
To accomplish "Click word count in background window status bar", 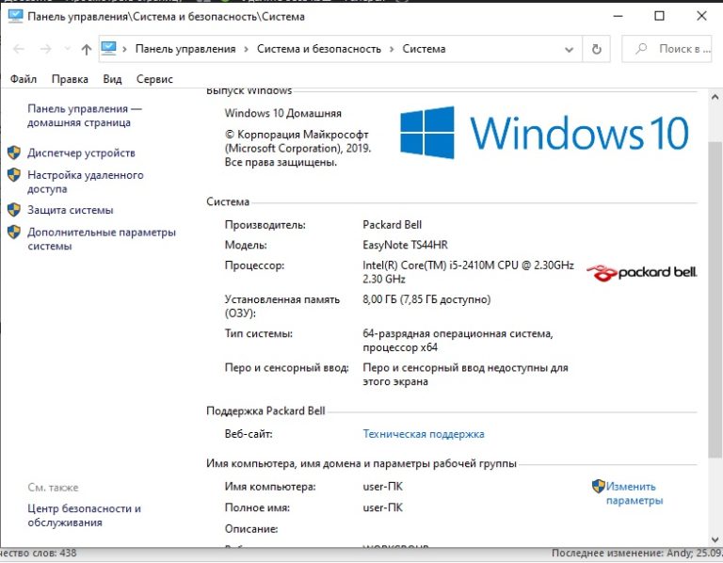I will point(39,553).
